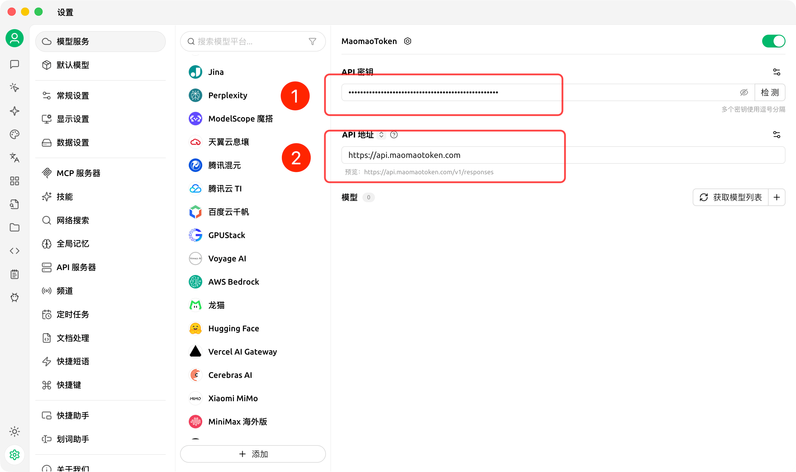
Task: Open 快捷助手 settings
Action: [100, 415]
